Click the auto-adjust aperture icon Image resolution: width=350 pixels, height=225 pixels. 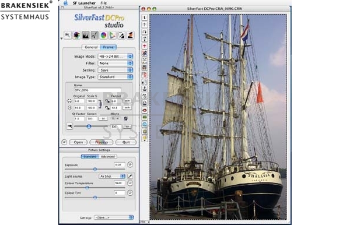pos(76,35)
